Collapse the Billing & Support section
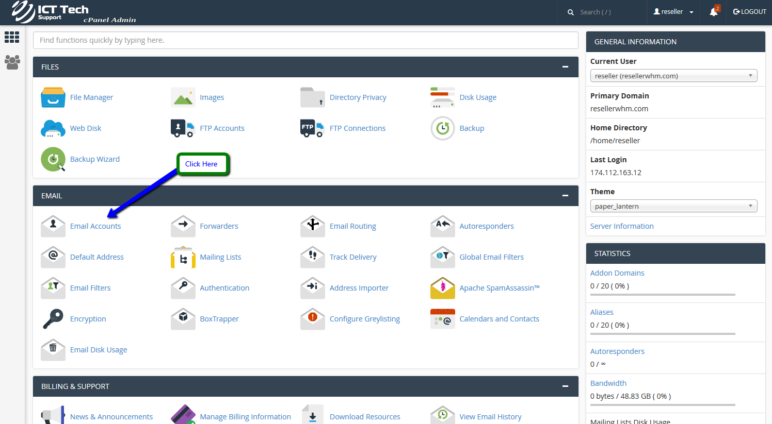Screen dimensions: 772x424 tap(565, 386)
